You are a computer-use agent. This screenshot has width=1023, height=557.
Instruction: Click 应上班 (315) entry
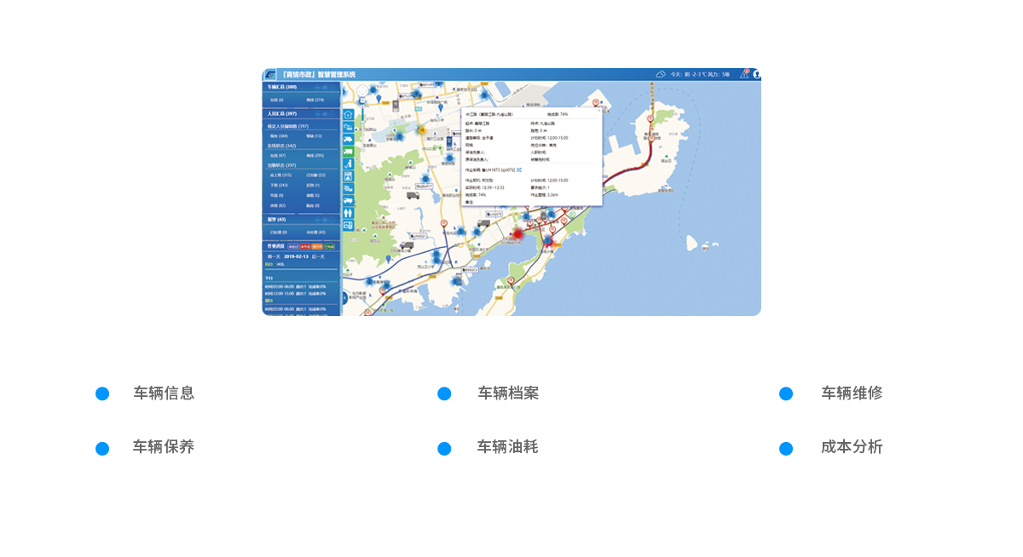280,175
